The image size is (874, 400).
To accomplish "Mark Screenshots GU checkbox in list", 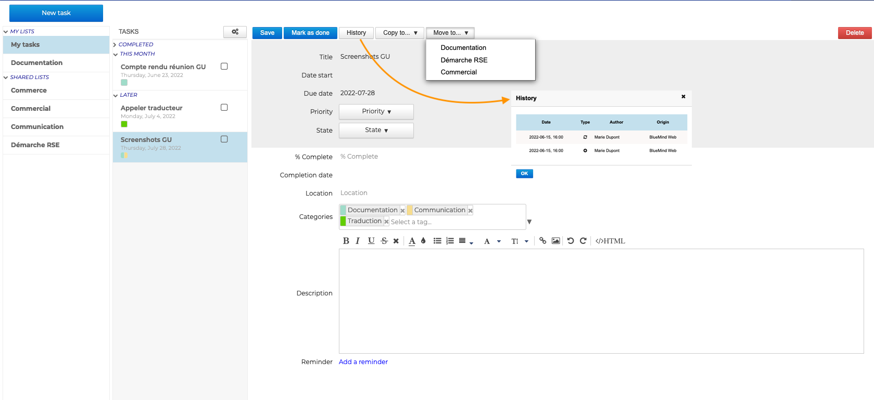I will click(224, 139).
